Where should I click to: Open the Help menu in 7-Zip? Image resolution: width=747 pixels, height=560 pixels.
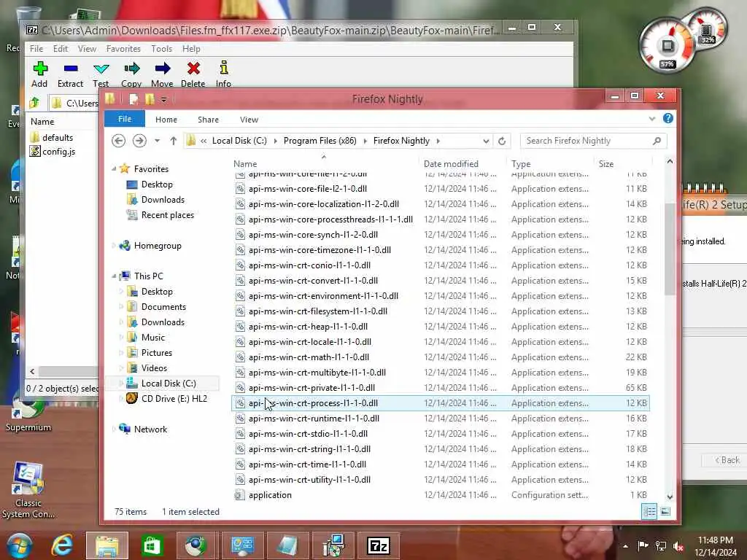191,49
